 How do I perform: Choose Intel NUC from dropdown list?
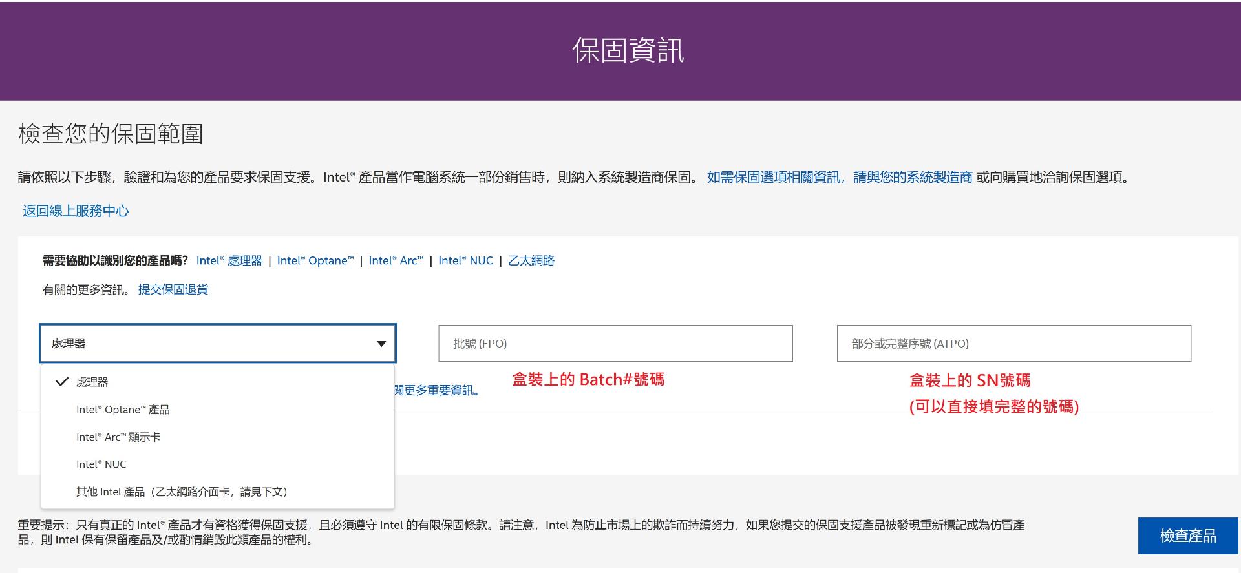pos(217,464)
